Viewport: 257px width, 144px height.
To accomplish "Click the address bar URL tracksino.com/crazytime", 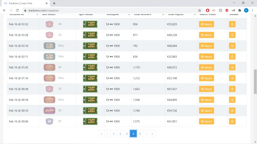I will coord(43,11).
